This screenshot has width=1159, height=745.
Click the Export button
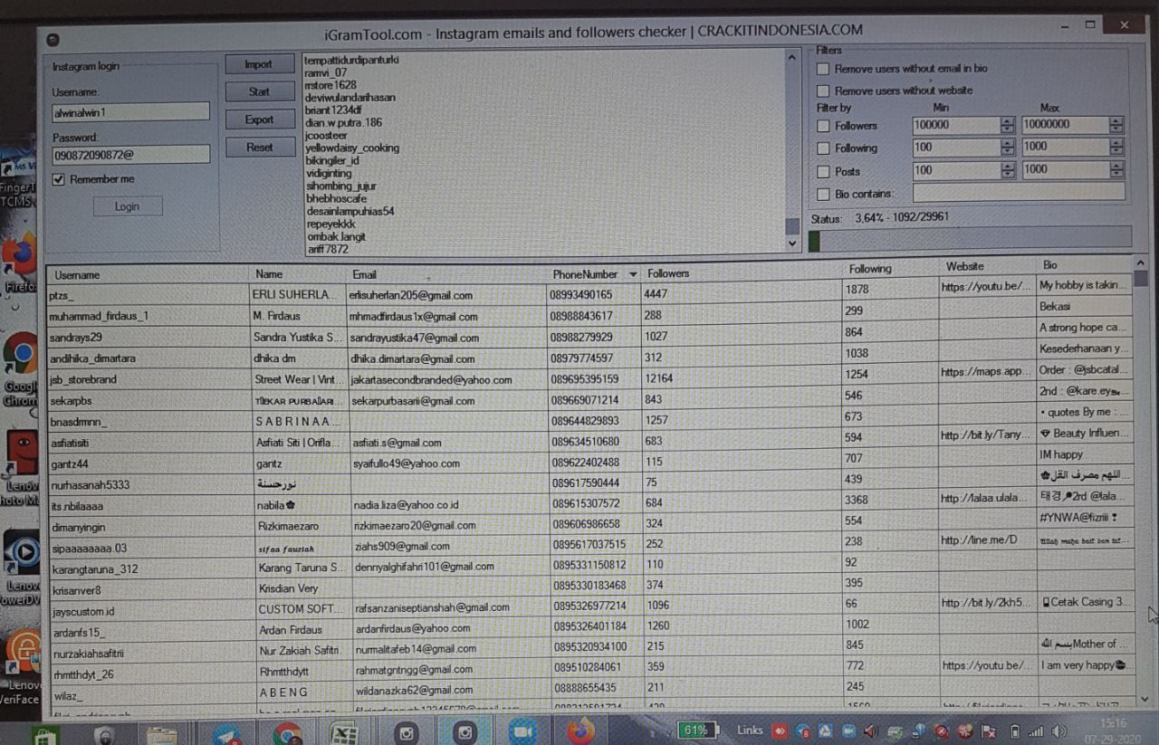[259, 119]
